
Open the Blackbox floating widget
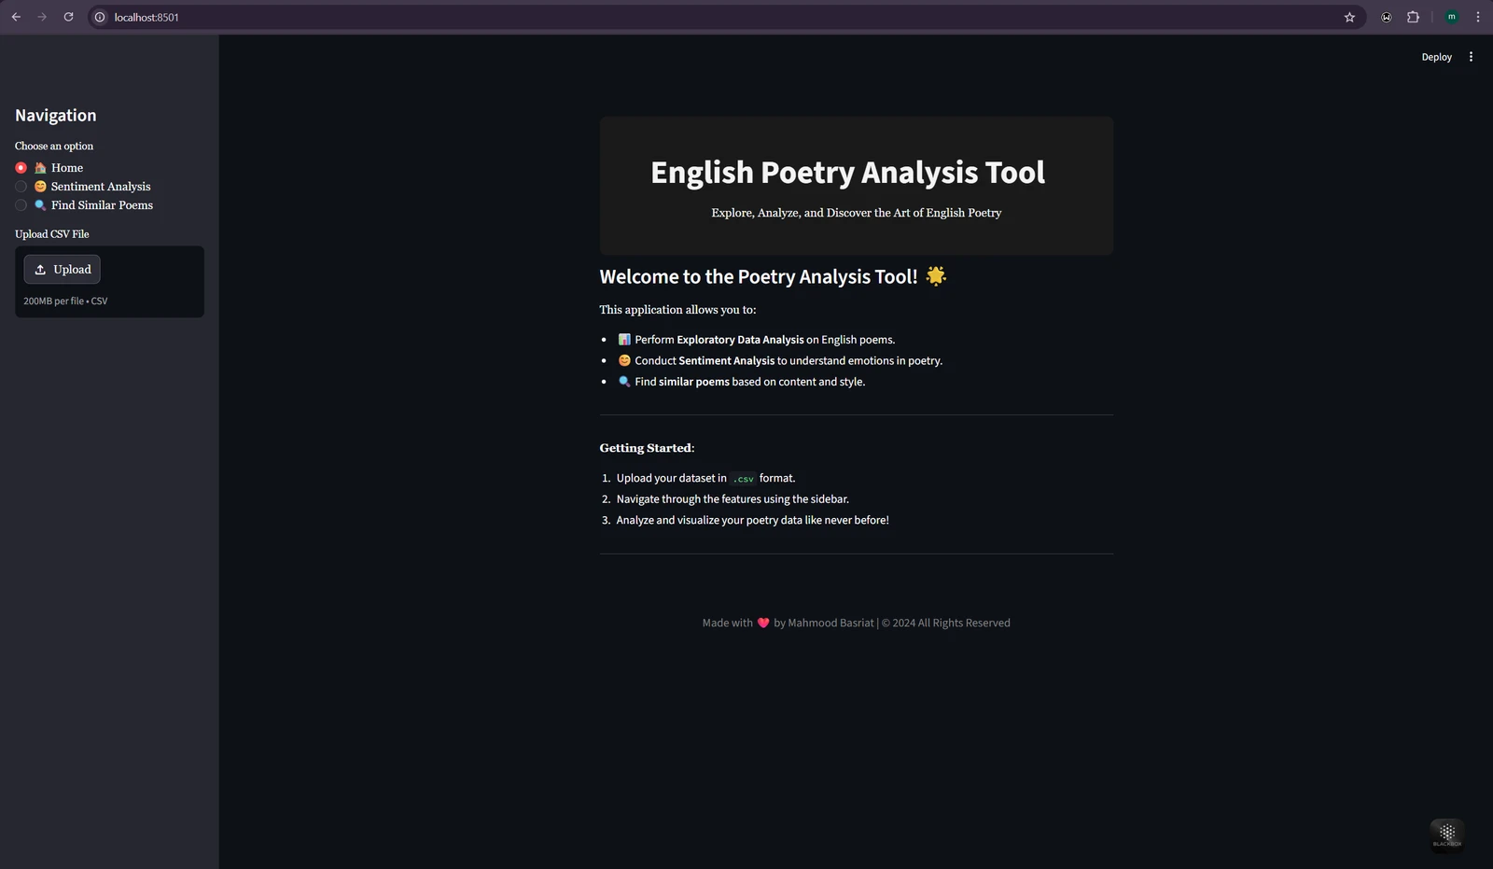(1447, 834)
